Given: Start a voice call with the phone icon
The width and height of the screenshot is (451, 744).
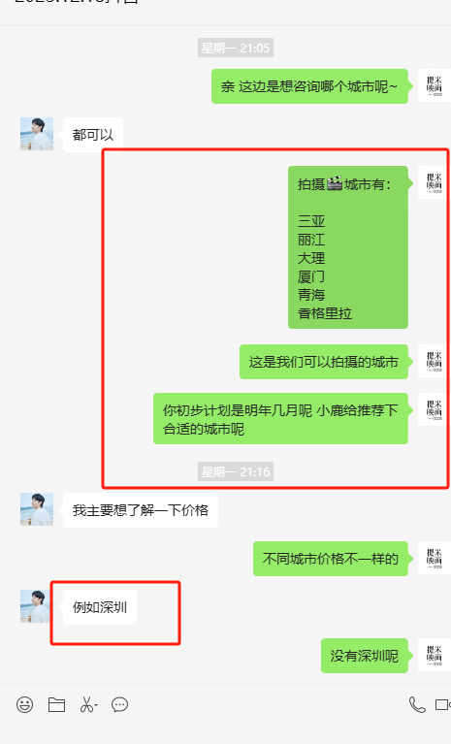Looking at the screenshot, I should 417,704.
